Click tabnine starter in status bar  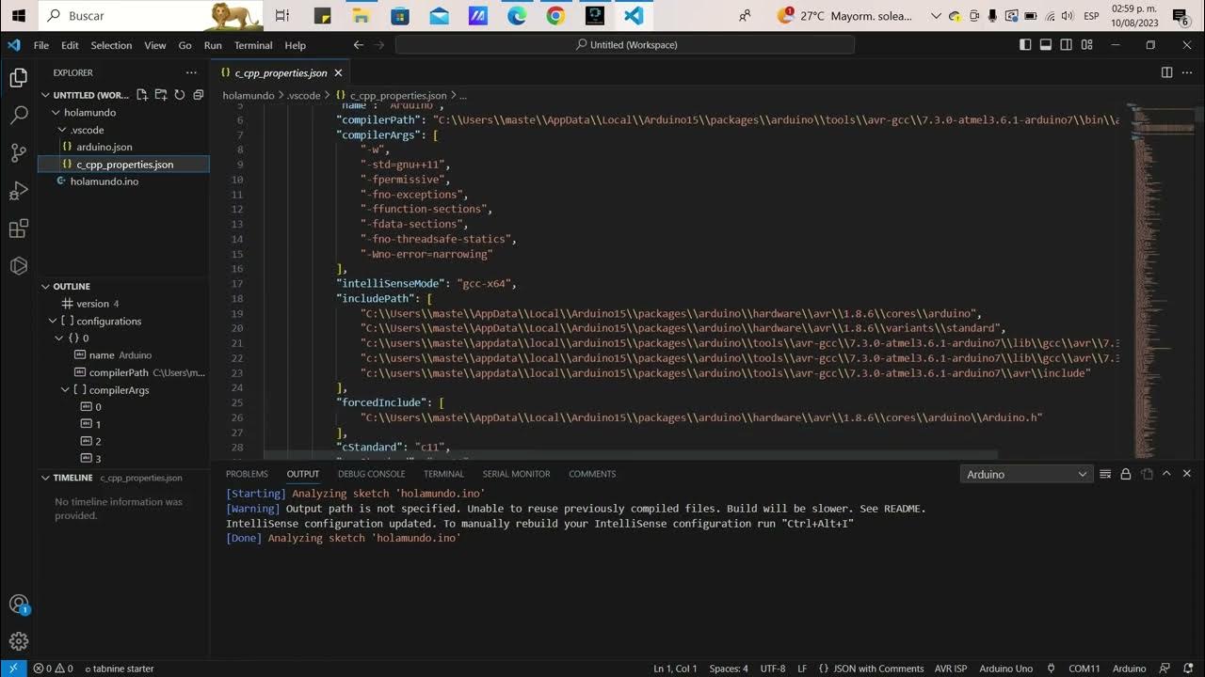pos(119,669)
